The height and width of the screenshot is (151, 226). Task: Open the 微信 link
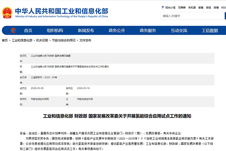pos(208,8)
